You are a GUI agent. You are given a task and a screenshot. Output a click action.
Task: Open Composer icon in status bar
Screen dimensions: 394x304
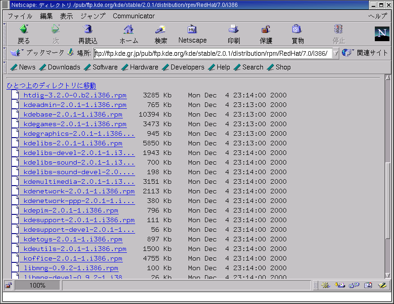point(382,285)
